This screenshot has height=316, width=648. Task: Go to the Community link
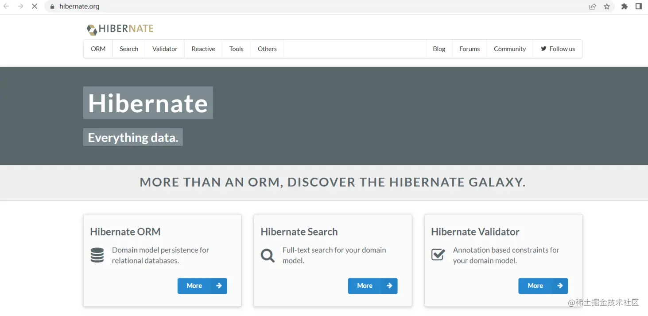510,49
